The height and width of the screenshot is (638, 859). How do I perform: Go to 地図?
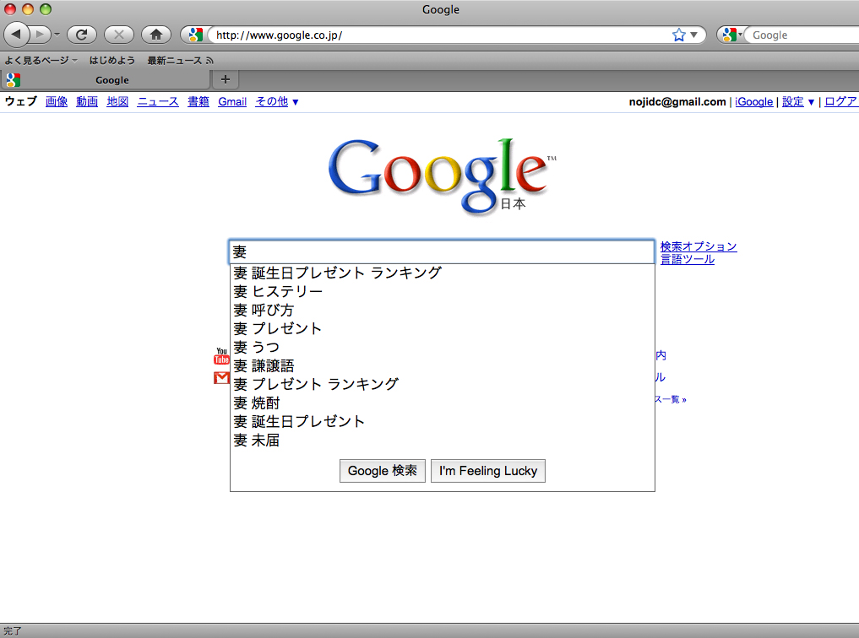point(117,102)
